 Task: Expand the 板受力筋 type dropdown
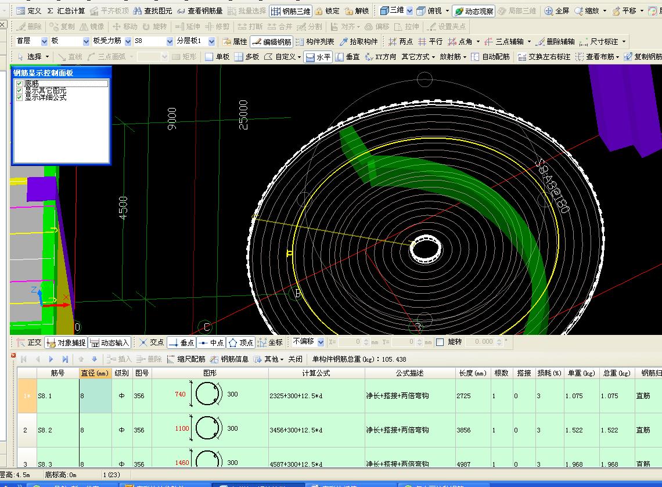click(127, 41)
